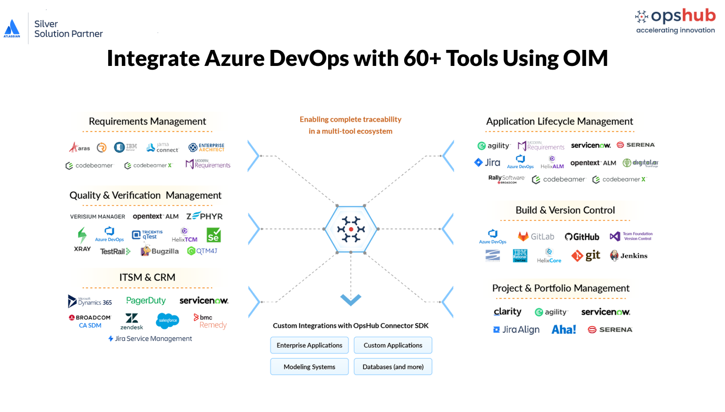Image resolution: width=725 pixels, height=412 pixels.
Task: Click the Rally Software logo
Action: point(506,179)
